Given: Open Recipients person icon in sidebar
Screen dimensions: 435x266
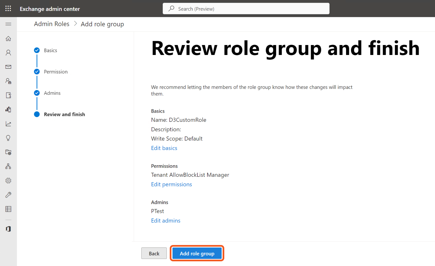Looking at the screenshot, I should [x=8, y=53].
